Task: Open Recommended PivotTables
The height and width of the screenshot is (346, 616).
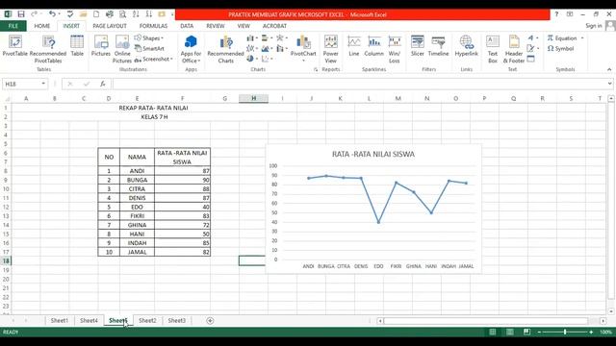Action: (x=48, y=49)
